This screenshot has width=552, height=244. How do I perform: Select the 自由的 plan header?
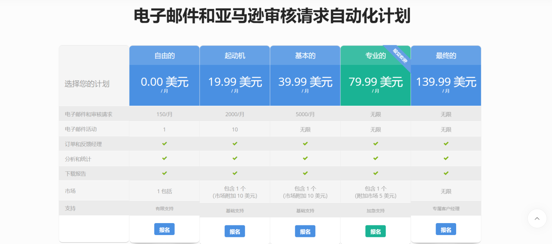[x=164, y=56]
